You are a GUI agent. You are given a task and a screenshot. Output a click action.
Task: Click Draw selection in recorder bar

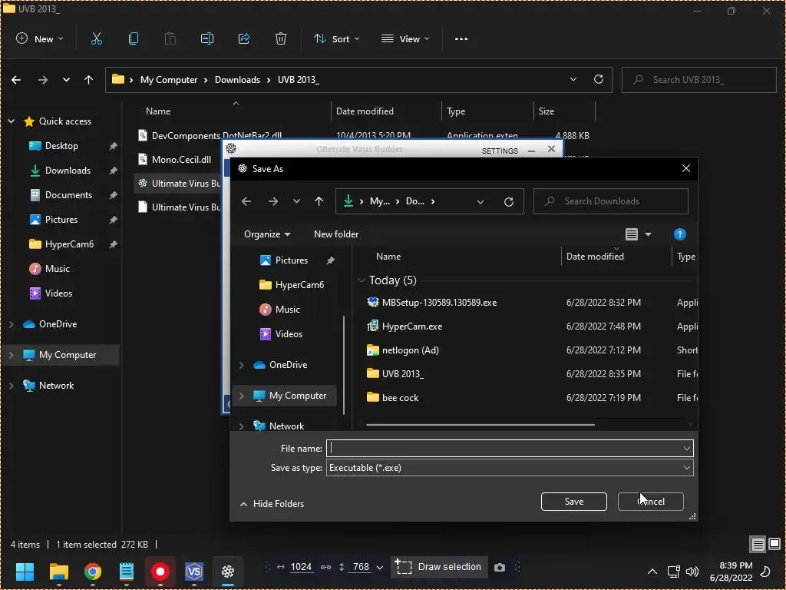click(x=438, y=567)
